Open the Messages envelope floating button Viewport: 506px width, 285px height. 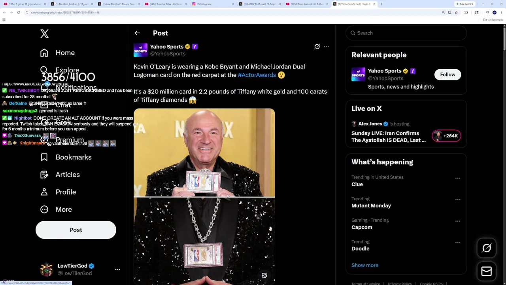[x=487, y=271]
